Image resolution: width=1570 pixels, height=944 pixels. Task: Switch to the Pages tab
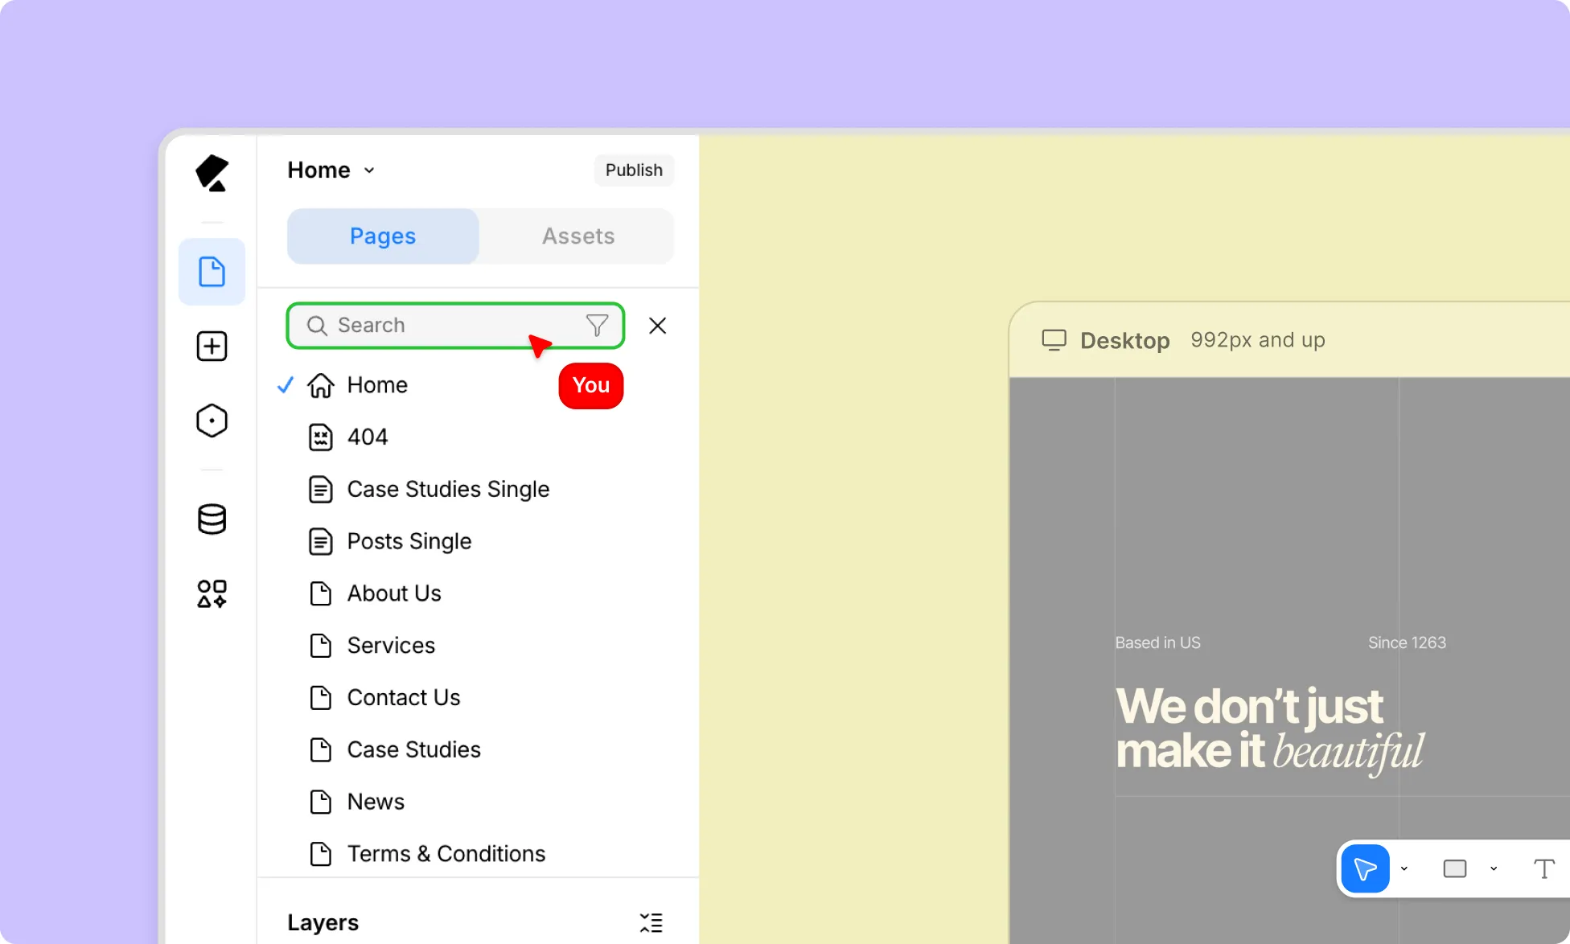[x=383, y=236]
